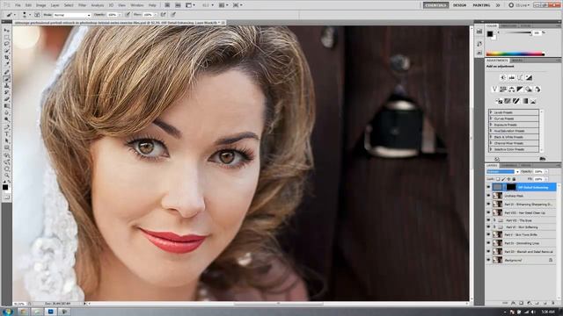Add a layer mask from Layers panel
Viewport: 563px width, 316px height.
[x=521, y=303]
